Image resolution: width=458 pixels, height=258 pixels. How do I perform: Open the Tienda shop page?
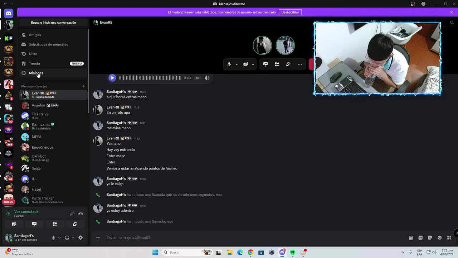tap(53, 63)
